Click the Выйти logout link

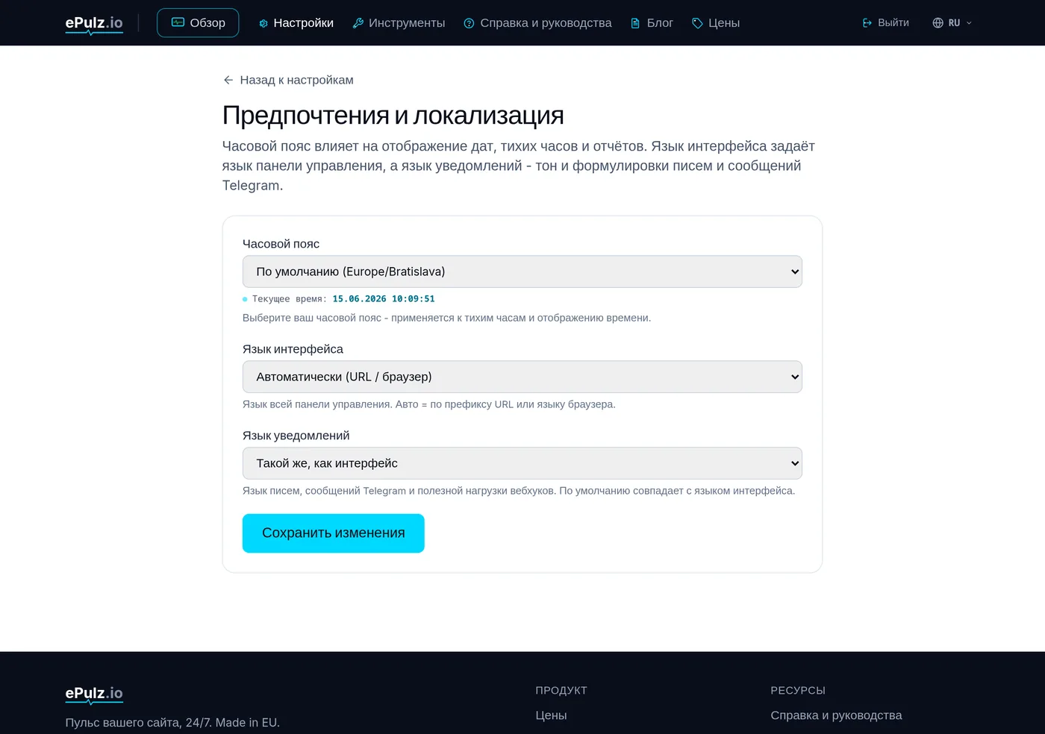[x=885, y=23]
